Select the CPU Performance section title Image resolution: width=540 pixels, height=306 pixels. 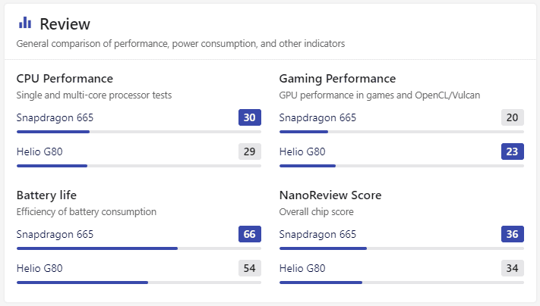(x=65, y=79)
